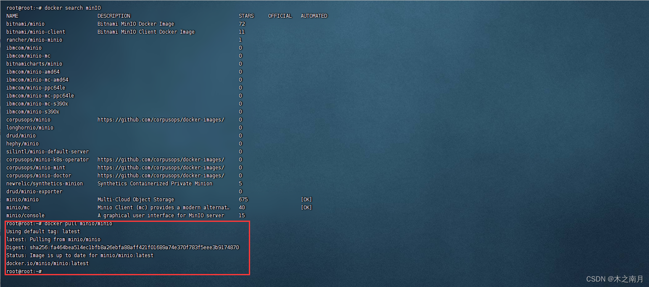Click the STARS column header
649x287 pixels.
(246, 16)
